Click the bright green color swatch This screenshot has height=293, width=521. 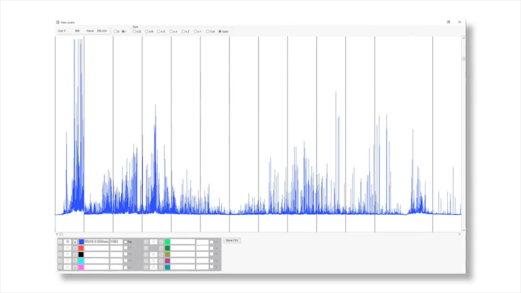pyautogui.click(x=167, y=242)
